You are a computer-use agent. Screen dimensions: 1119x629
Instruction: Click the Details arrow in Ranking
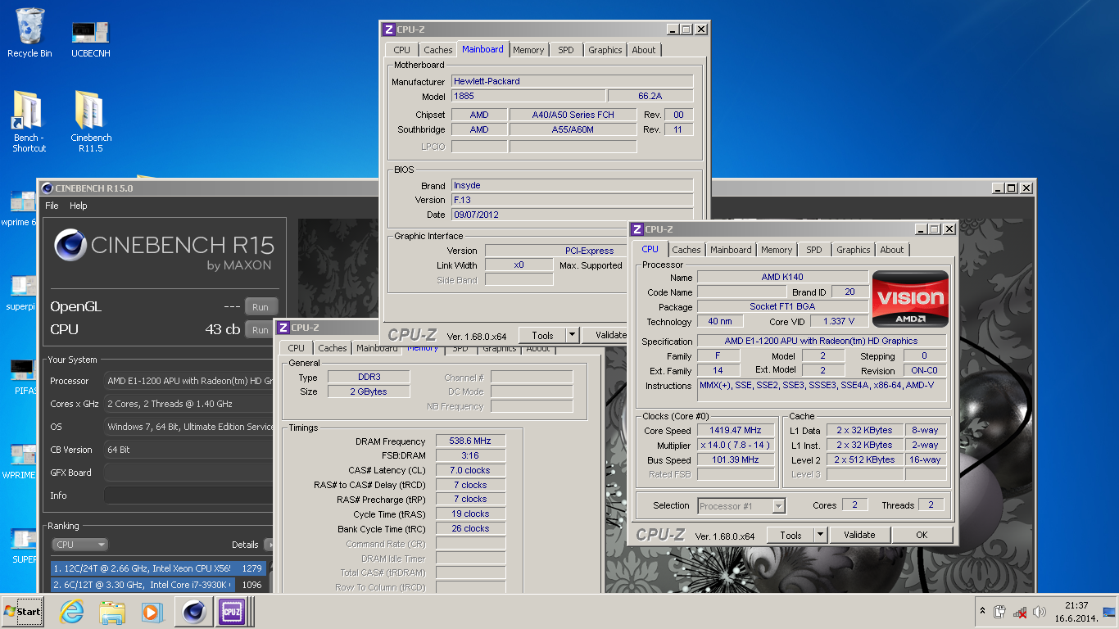click(269, 545)
